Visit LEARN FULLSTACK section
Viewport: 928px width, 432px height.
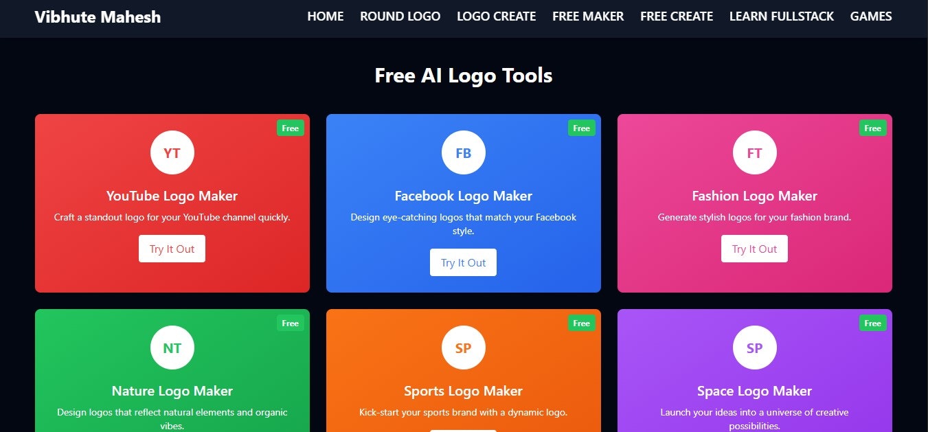(782, 16)
